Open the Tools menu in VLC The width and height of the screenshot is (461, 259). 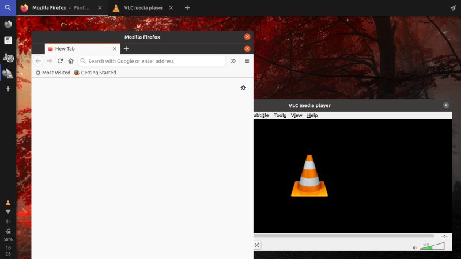tap(279, 115)
